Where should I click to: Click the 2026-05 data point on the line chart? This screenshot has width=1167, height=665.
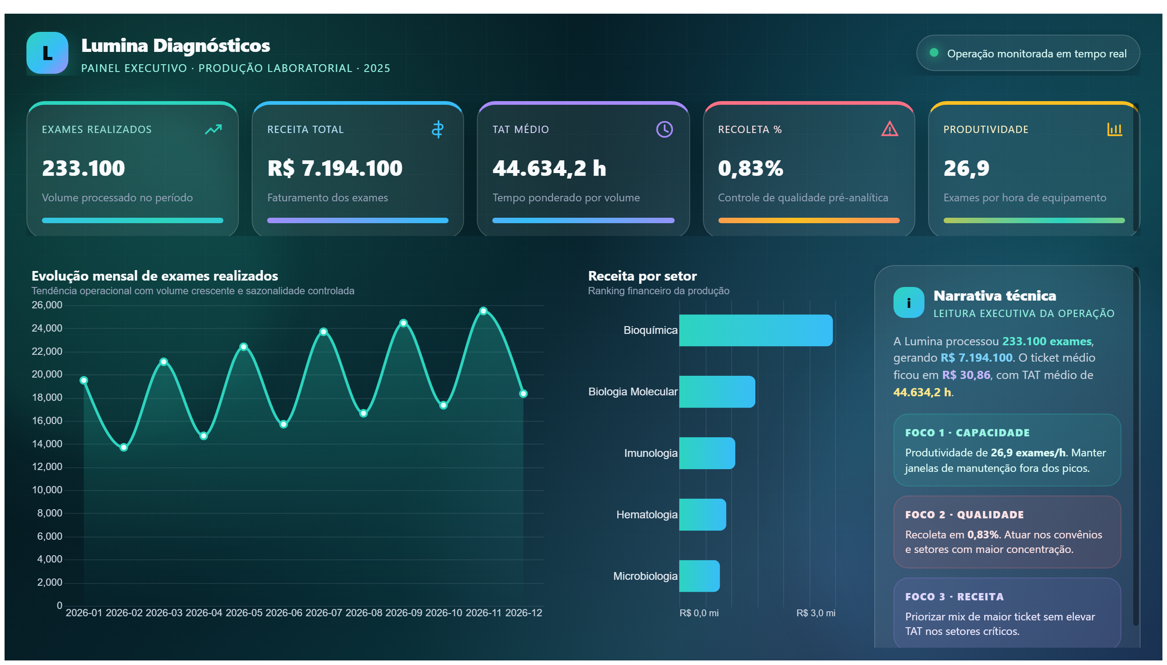pyautogui.click(x=243, y=347)
